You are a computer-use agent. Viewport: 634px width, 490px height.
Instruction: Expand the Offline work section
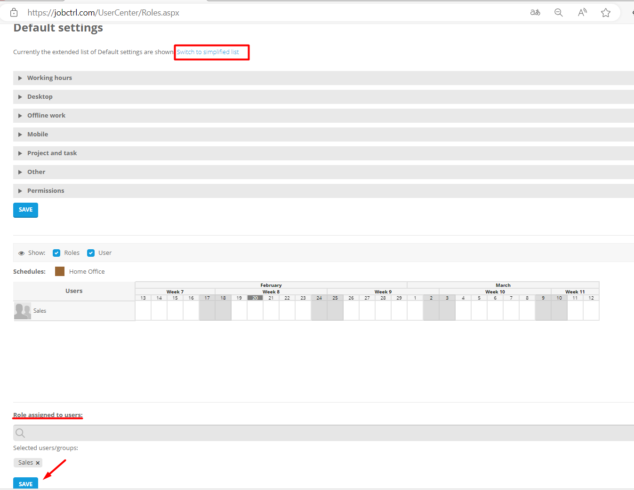tap(46, 116)
